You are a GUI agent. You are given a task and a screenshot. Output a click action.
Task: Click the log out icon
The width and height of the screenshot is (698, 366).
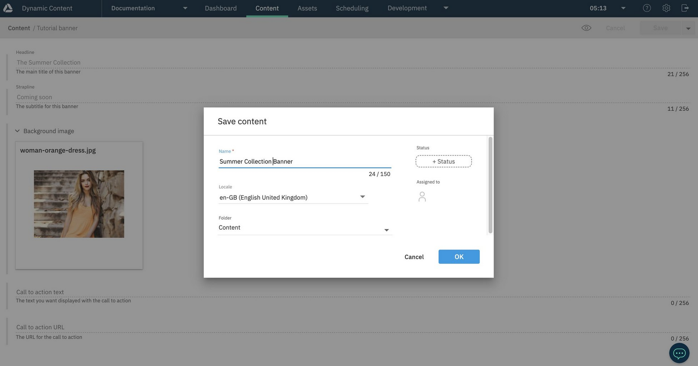(685, 8)
